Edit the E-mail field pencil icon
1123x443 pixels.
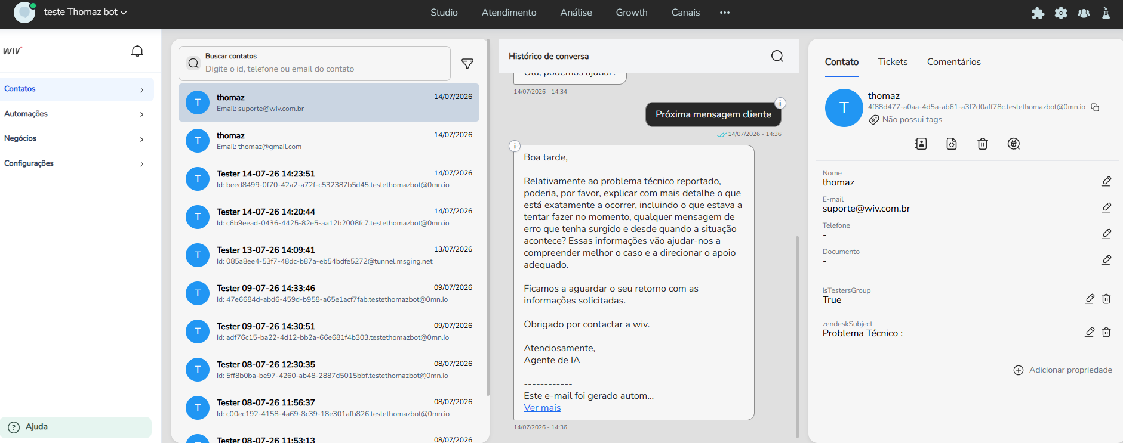(x=1106, y=207)
